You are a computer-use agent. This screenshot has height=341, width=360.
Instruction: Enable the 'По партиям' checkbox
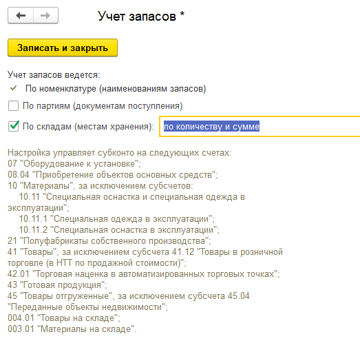(13, 106)
